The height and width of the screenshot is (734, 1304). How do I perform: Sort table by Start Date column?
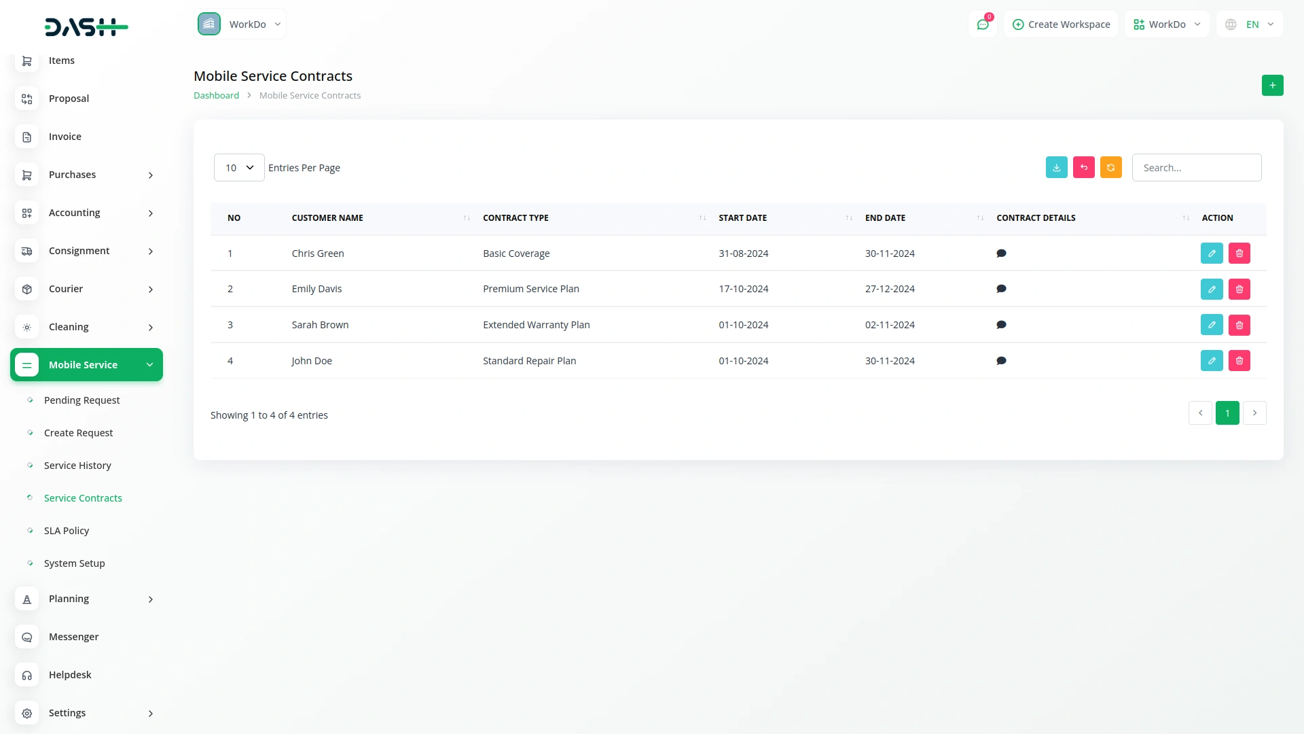coord(742,218)
